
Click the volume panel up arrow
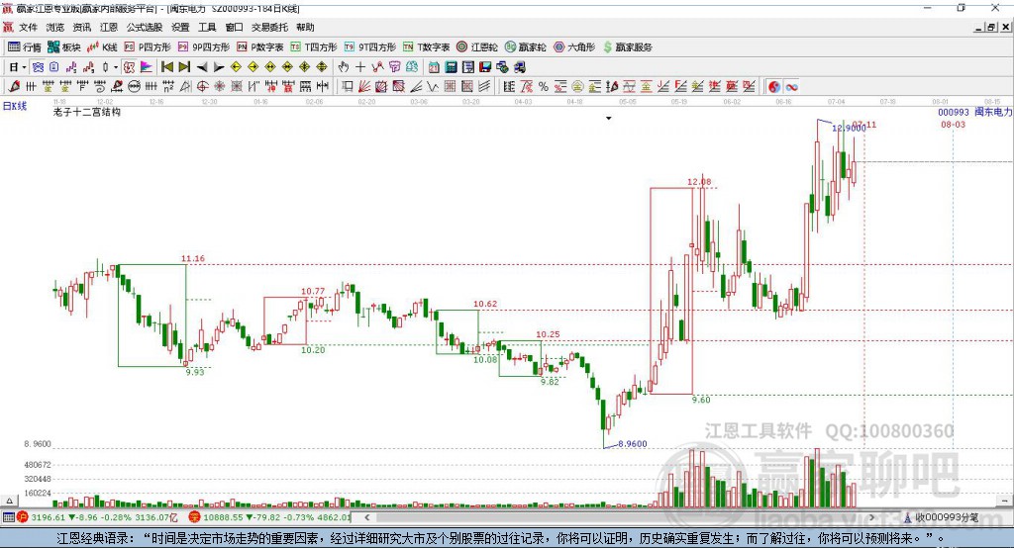click(x=10, y=501)
